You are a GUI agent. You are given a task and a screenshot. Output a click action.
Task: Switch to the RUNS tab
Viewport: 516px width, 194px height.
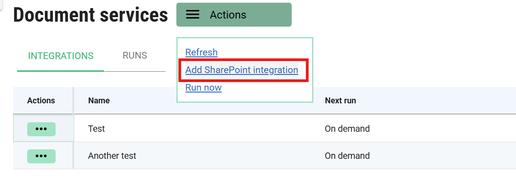135,55
